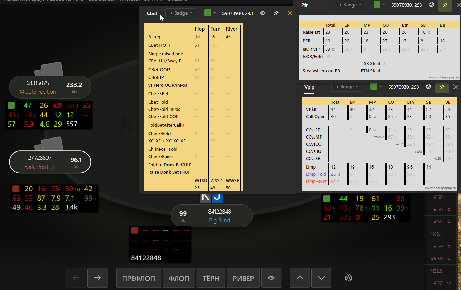The height and width of the screenshot is (290, 461).
Task: Open + Badge dropdown in Pfr popup
Action: (x=350, y=5)
